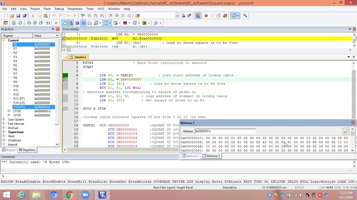Click the Insert bookmark flag icon
The height and width of the screenshot is (200, 357).
83,16
